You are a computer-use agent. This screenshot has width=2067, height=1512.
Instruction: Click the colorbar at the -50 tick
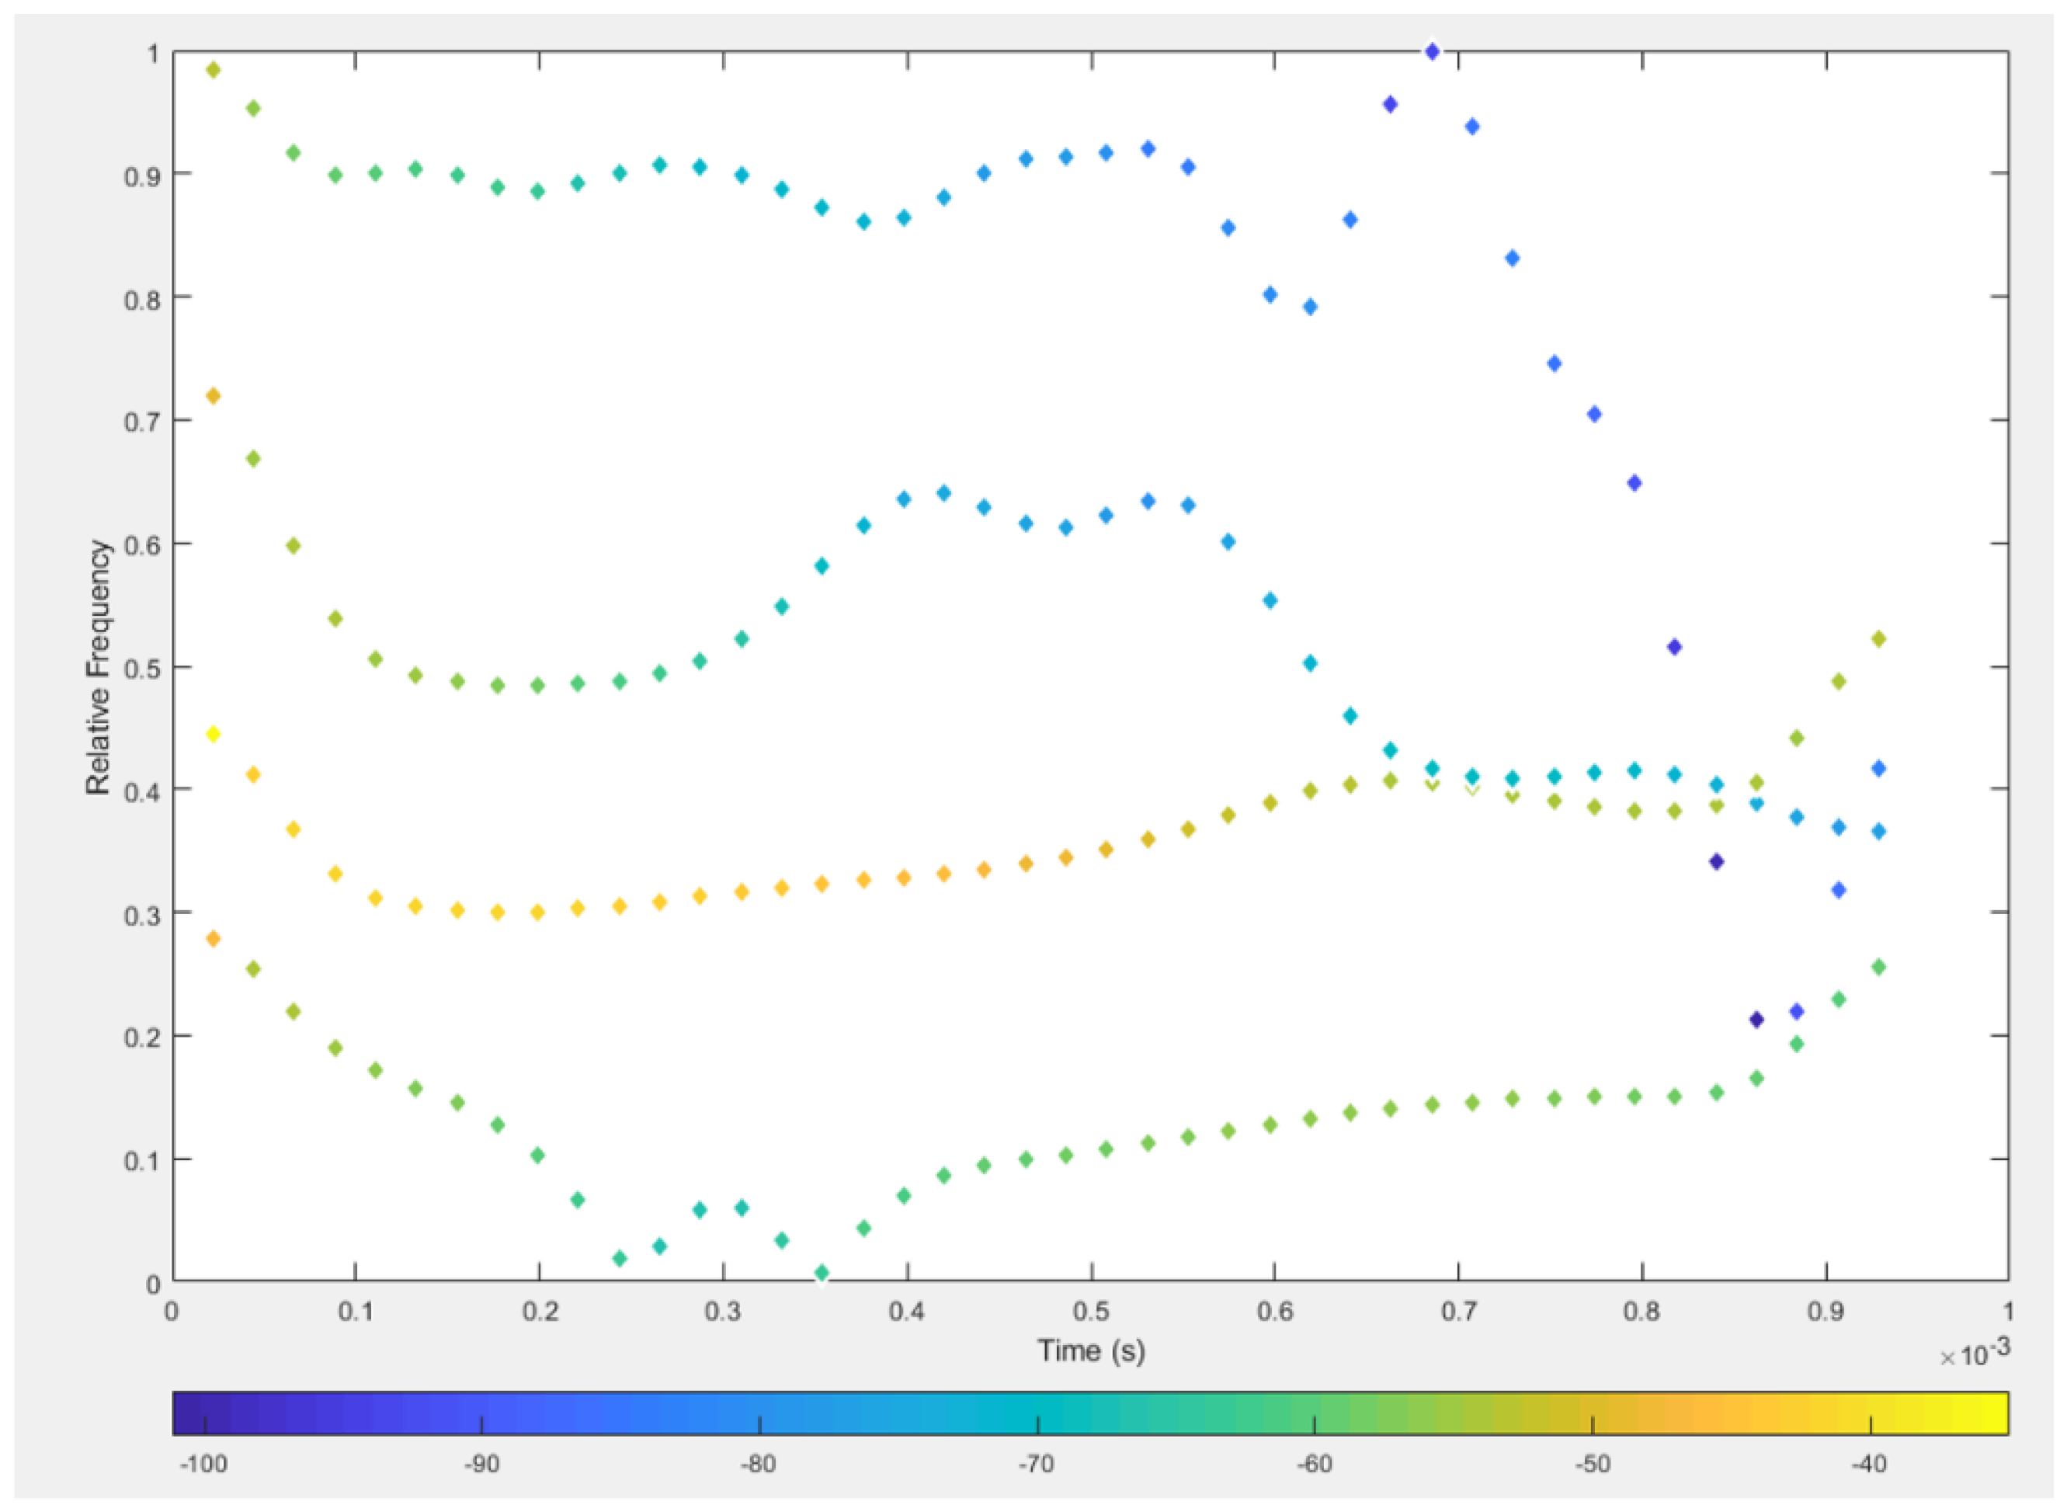tap(1592, 1414)
